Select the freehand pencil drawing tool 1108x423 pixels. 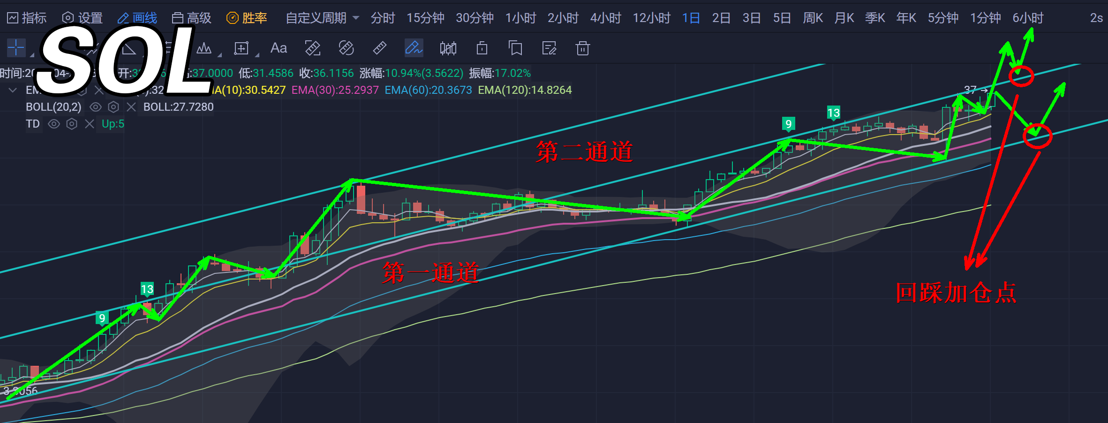[414, 48]
